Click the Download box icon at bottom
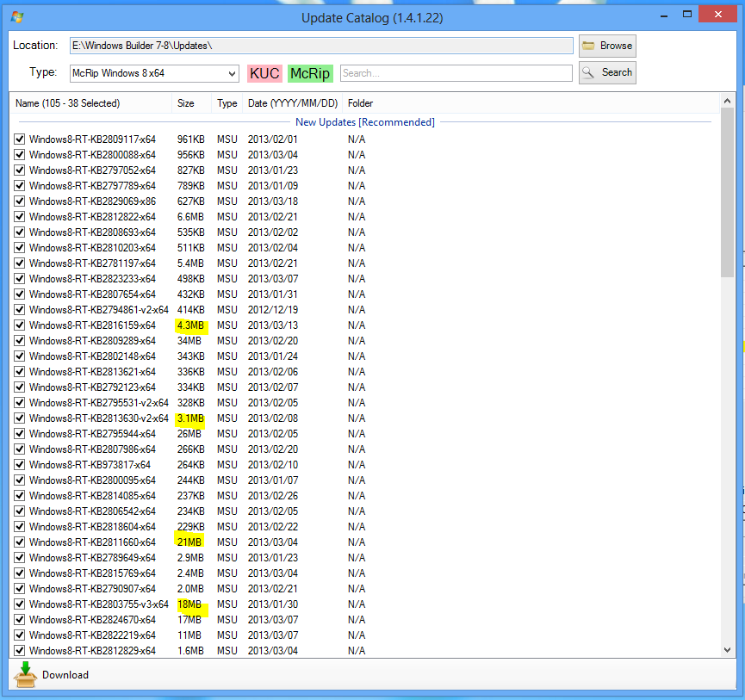Screen dimensions: 745x700 [x=27, y=674]
